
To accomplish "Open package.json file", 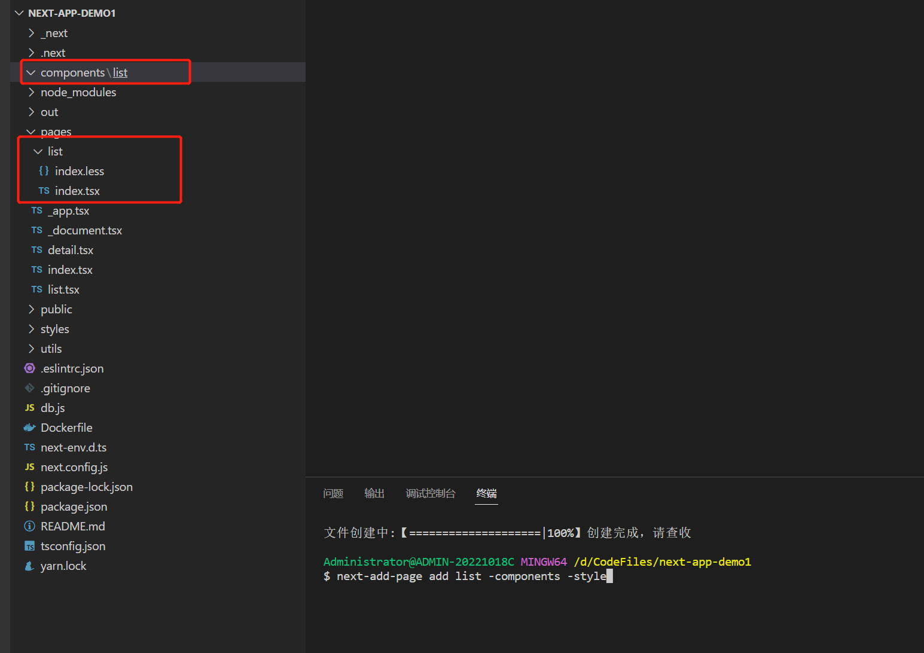I will pos(74,506).
